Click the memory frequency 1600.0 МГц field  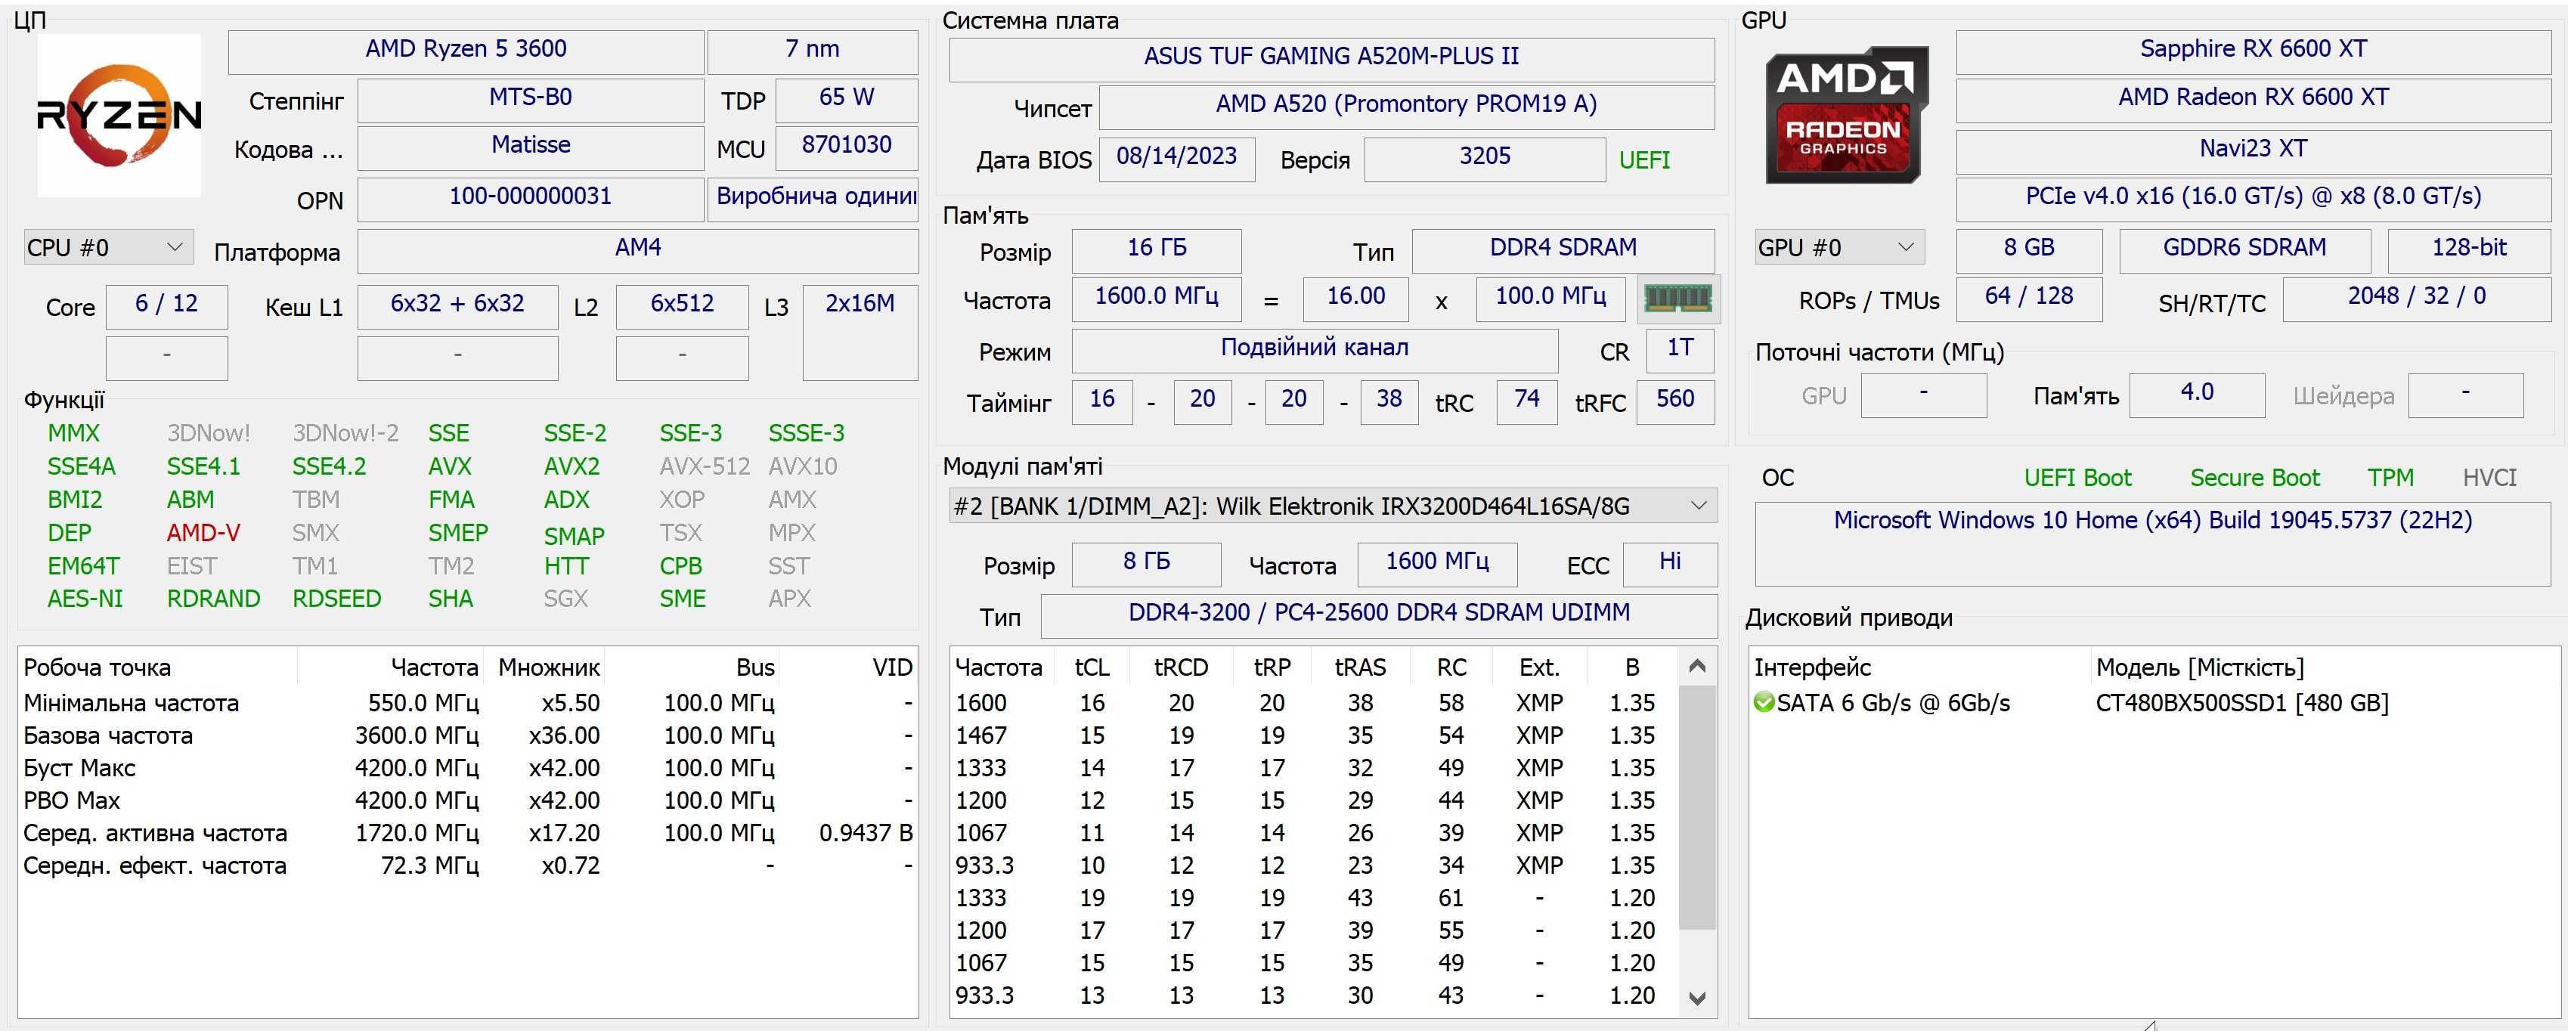click(1157, 298)
